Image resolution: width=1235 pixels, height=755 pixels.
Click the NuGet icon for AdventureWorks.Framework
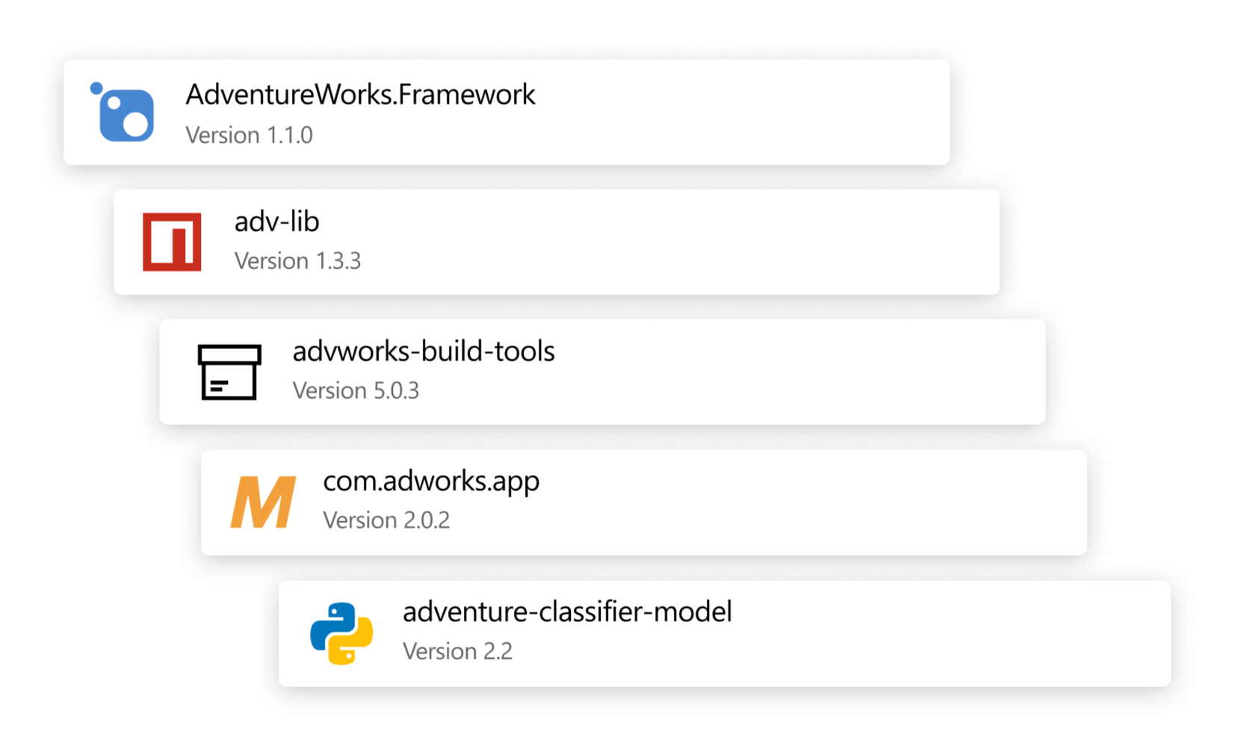click(124, 113)
